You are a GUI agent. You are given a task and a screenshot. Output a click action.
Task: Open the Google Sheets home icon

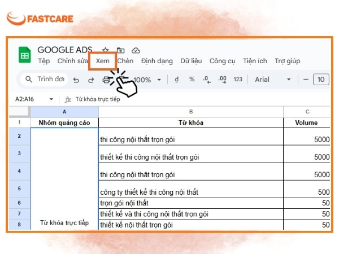point(25,55)
